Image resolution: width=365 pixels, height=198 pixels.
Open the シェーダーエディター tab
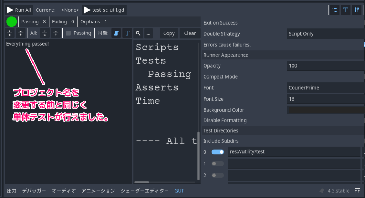point(145,191)
